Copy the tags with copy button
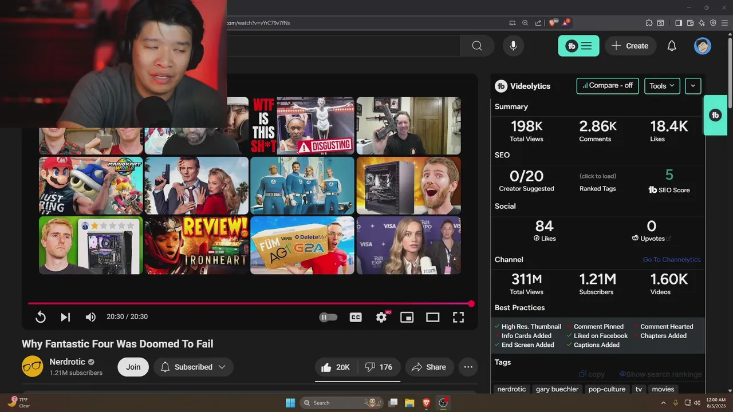The width and height of the screenshot is (733, 412). coord(592,374)
